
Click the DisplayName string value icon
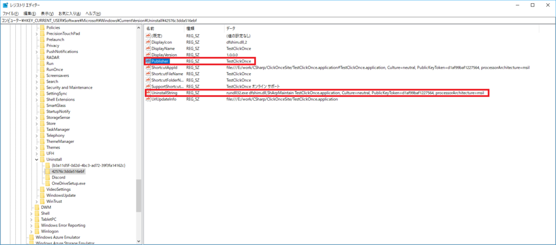tap(148, 48)
